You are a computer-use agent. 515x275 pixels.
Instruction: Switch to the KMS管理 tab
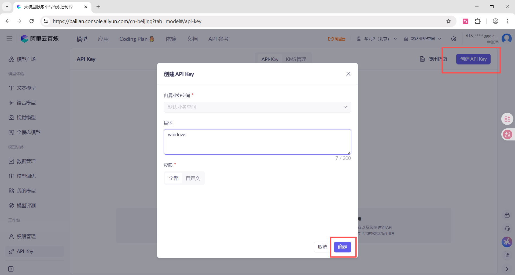296,59
